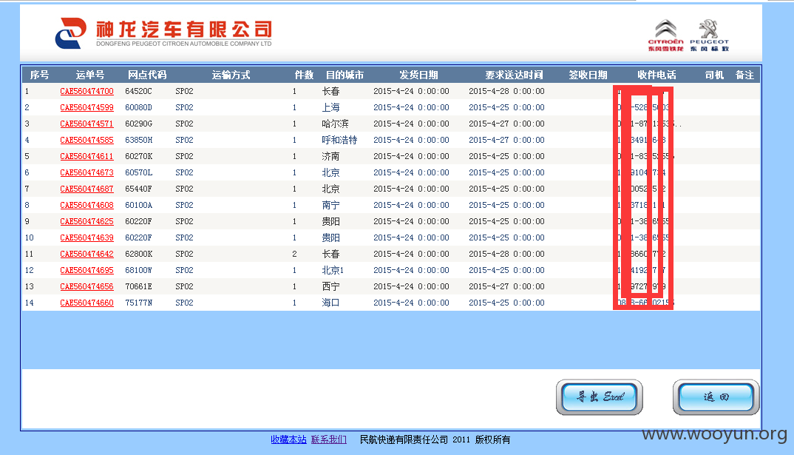
Task: Open the 联系我们 link in footer
Action: (x=329, y=439)
